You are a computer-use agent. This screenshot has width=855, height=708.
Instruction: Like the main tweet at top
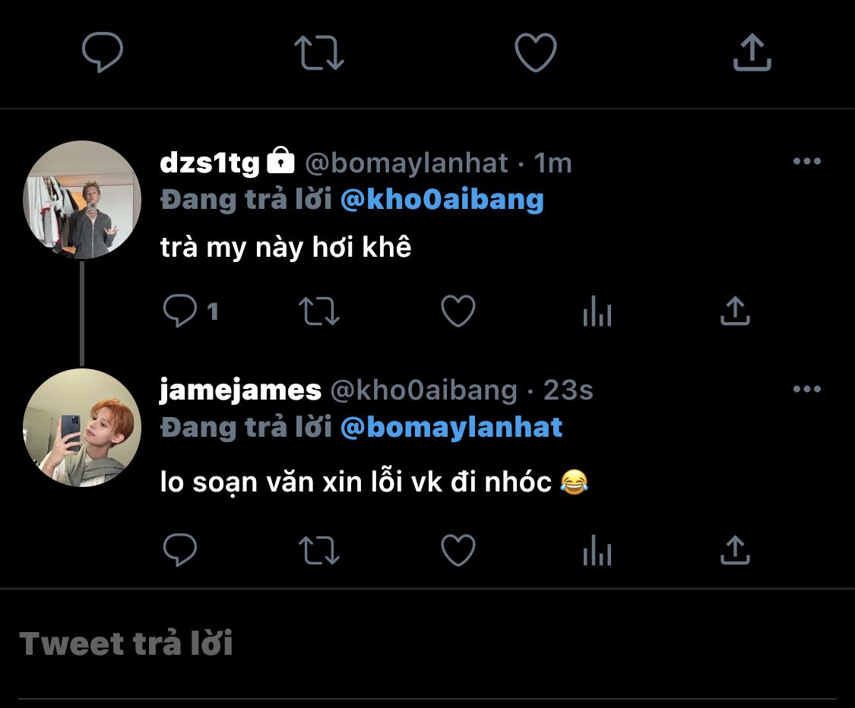pos(536,54)
